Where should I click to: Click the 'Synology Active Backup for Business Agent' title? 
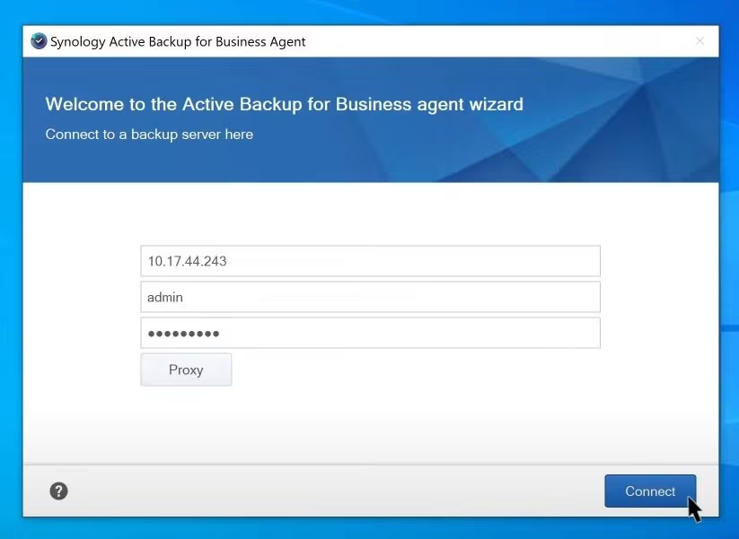(x=178, y=42)
